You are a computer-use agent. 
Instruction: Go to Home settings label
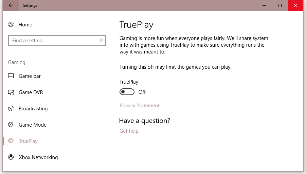pos(25,25)
